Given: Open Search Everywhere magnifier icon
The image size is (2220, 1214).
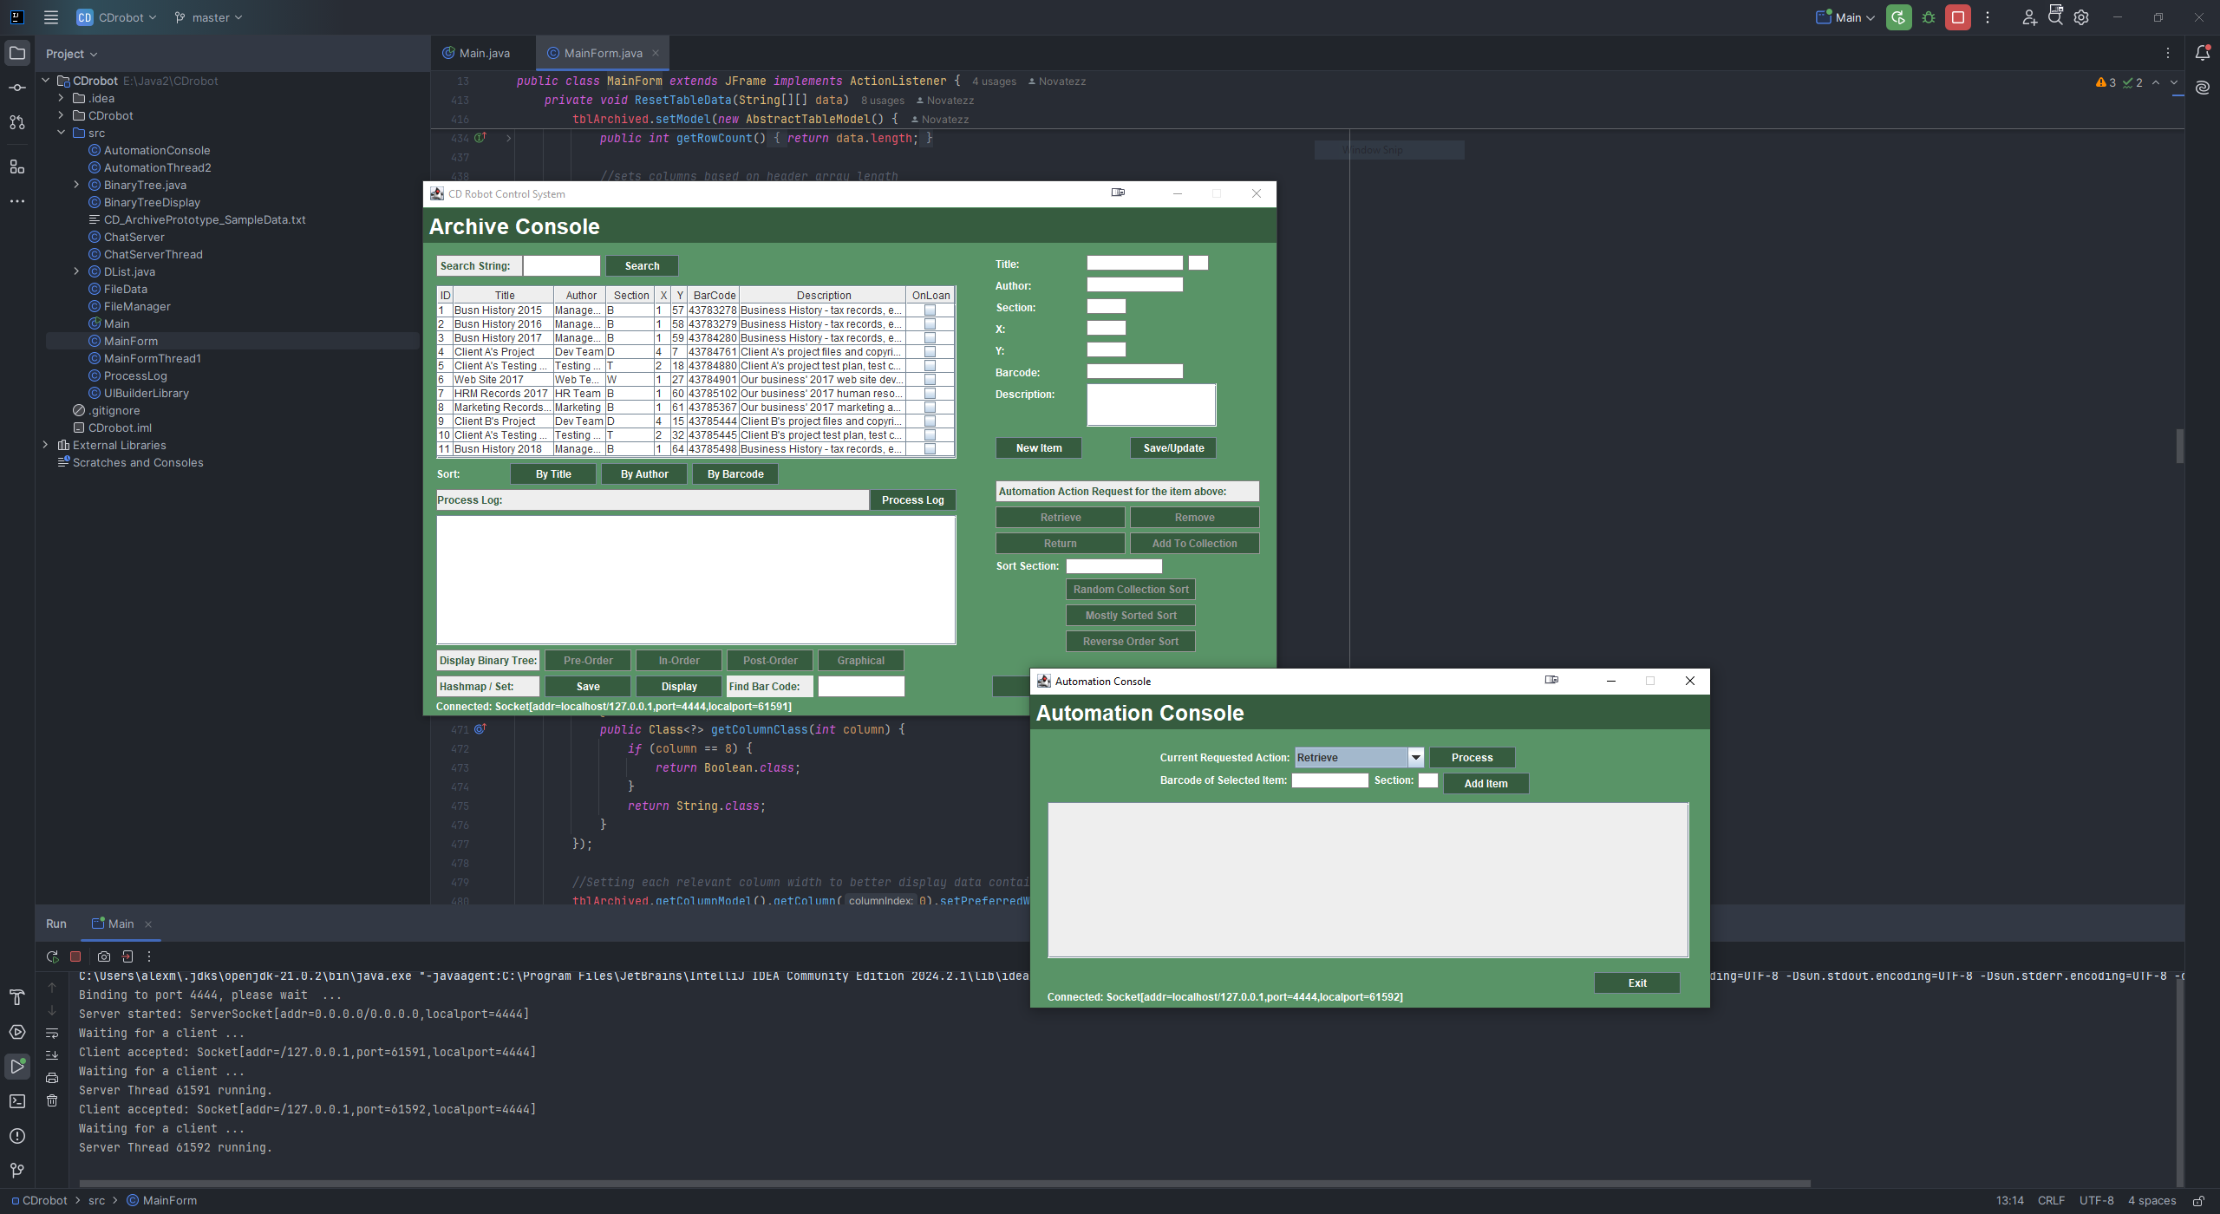Looking at the screenshot, I should pyautogui.click(x=2055, y=17).
